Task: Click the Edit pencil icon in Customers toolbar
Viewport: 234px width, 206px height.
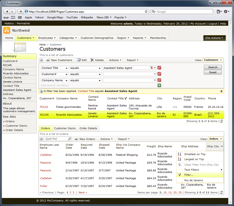Action: click(x=79, y=60)
